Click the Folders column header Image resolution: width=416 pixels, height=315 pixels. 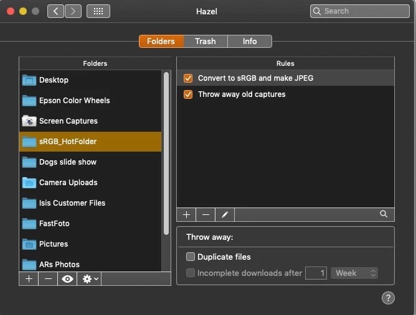[x=95, y=63]
